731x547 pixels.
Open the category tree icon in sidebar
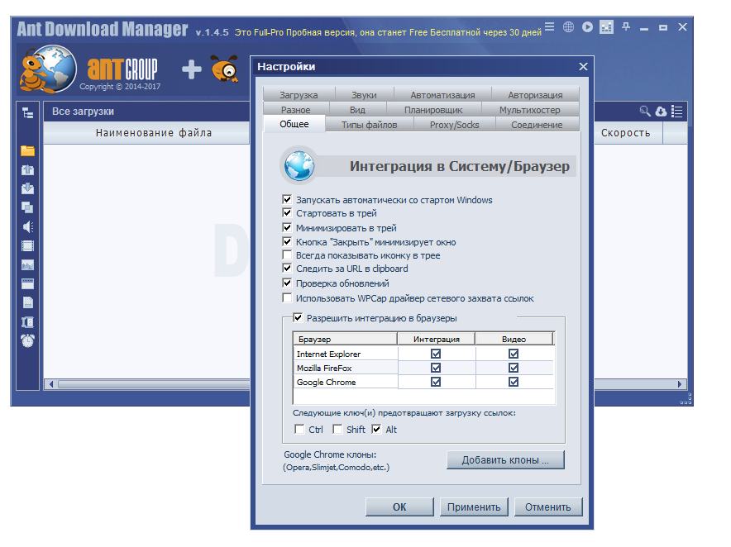pyautogui.click(x=27, y=112)
